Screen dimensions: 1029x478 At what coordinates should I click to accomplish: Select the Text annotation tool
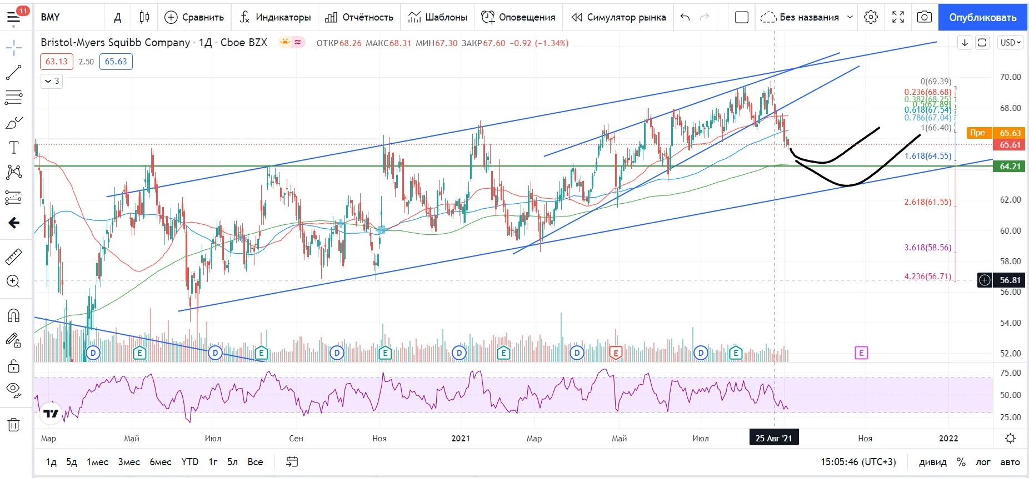(x=14, y=148)
